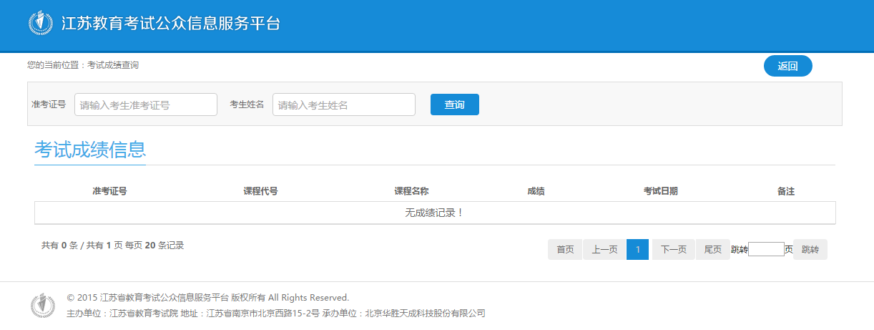Click the 考试成绩信息 section heading

(90, 150)
